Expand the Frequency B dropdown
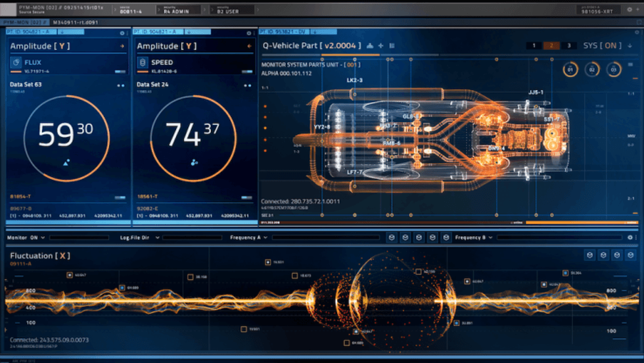Image resolution: width=644 pixels, height=363 pixels. point(490,237)
